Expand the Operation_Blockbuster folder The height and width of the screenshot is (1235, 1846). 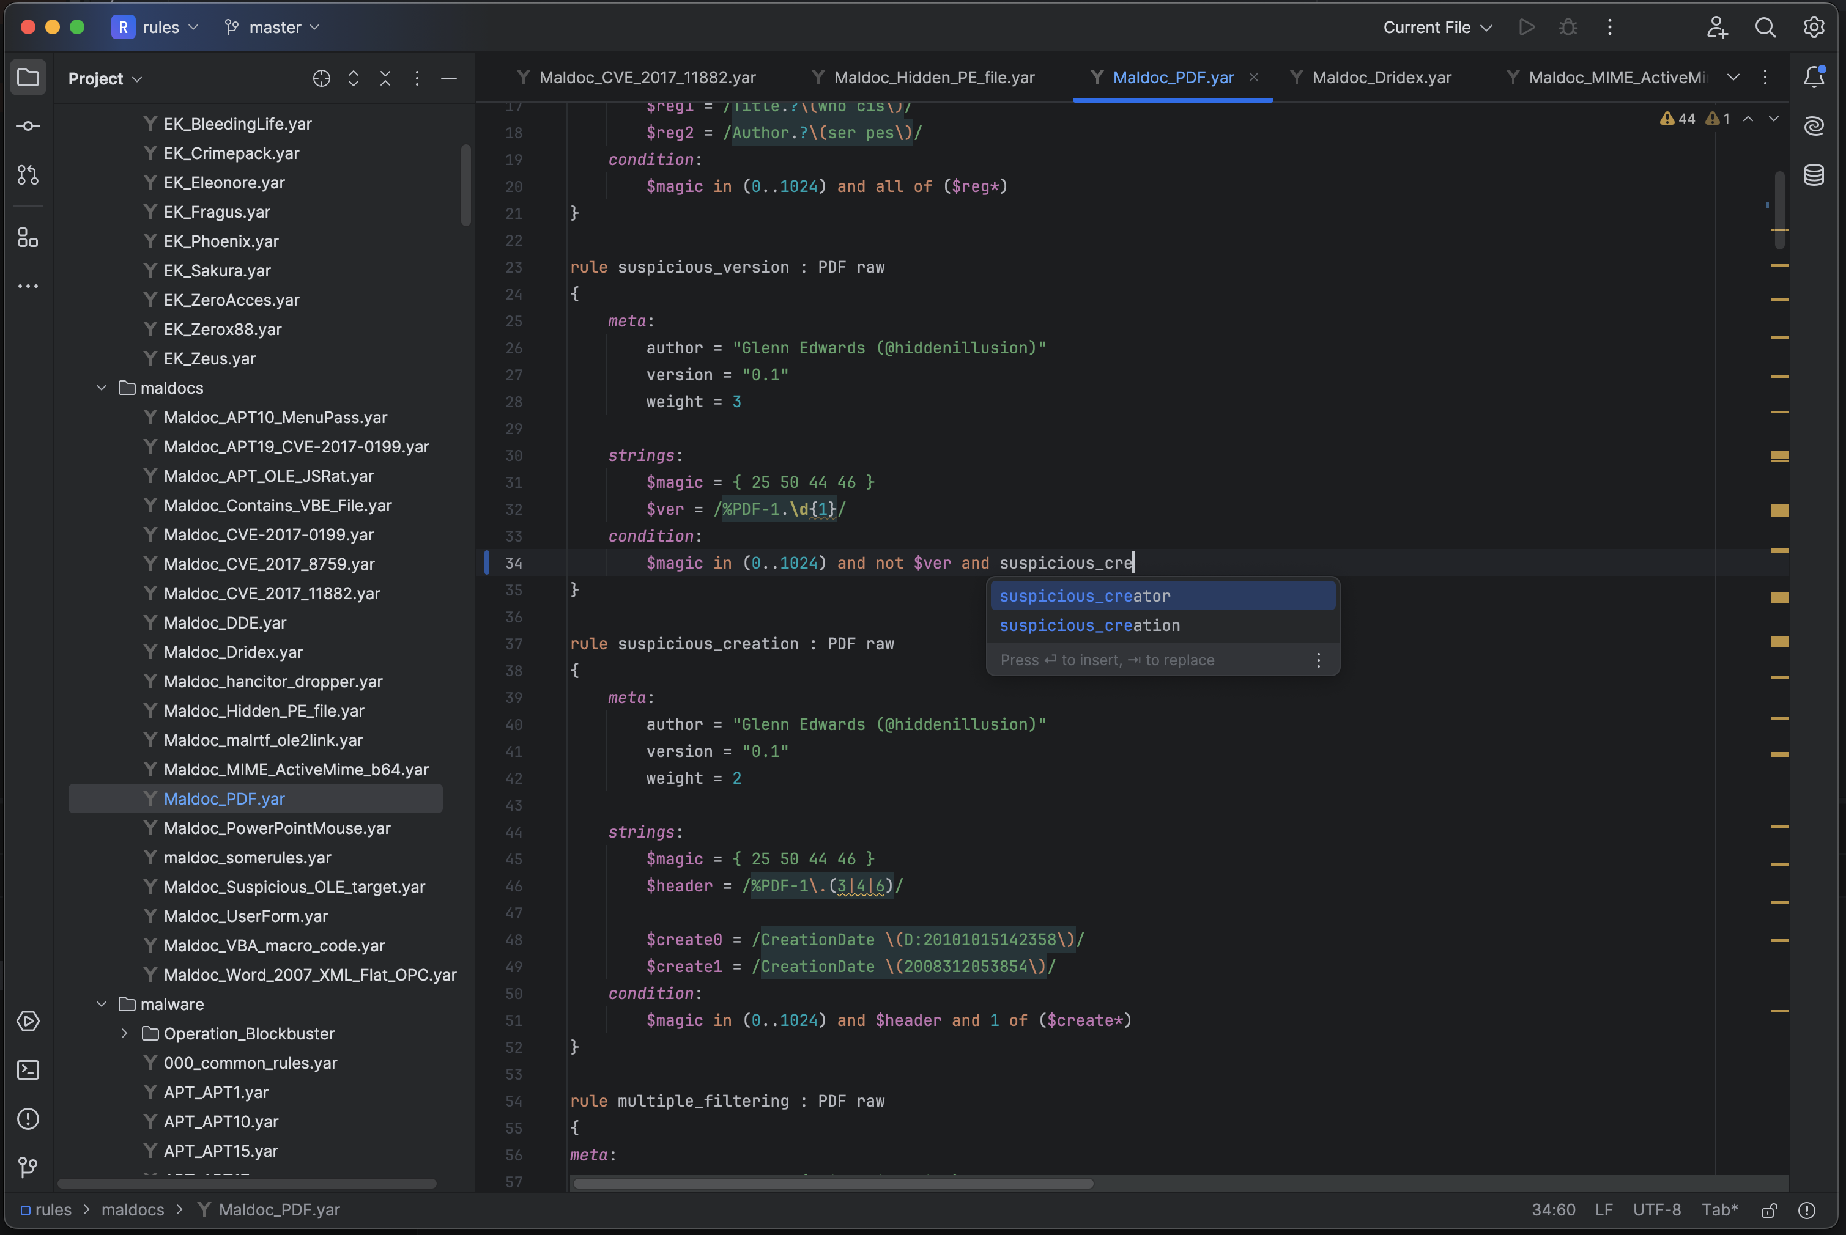pos(125,1033)
